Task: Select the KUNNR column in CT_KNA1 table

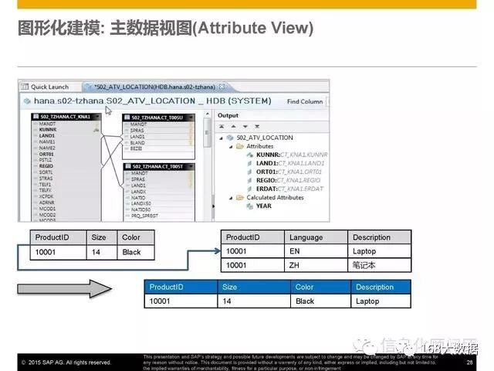Action: pyautogui.click(x=48, y=130)
